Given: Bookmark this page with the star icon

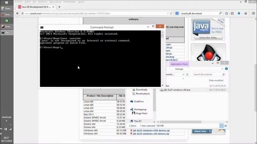Looking at the screenshot, I should click(226, 13).
